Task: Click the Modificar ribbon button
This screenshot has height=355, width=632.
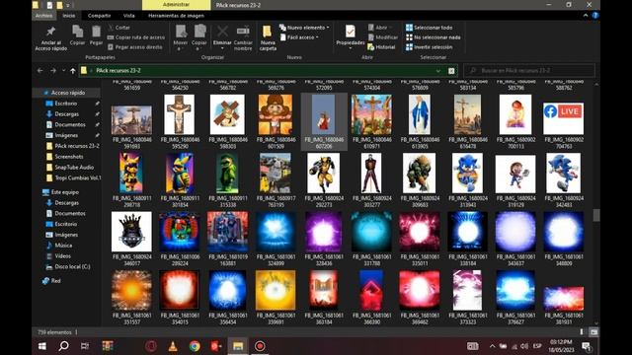Action: click(x=382, y=37)
